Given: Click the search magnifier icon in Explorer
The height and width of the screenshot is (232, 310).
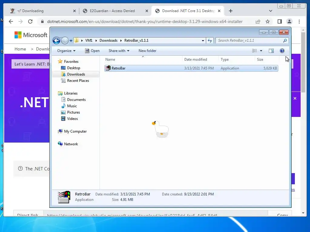Looking at the screenshot, I should pos(285,40).
